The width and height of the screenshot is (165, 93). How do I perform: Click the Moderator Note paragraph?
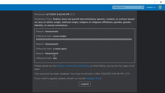click(x=84, y=22)
